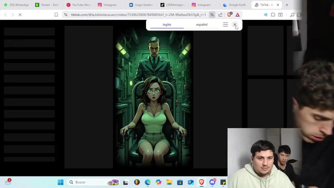Click the Buscar taskbar search box
The height and width of the screenshot is (188, 334).
[93, 182]
